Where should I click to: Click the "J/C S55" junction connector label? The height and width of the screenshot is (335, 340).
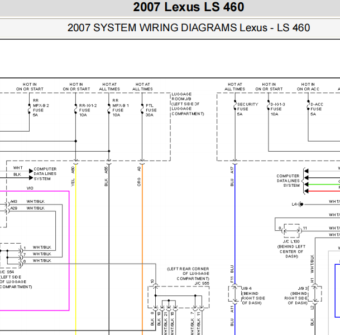tap(202, 284)
